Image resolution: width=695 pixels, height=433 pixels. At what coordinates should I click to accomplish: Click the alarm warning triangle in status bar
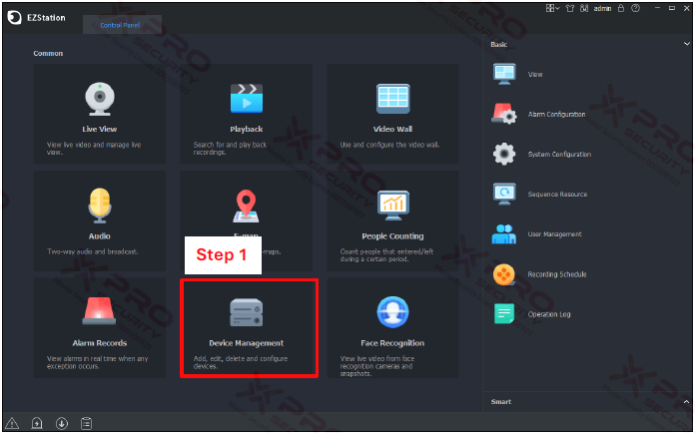click(12, 423)
